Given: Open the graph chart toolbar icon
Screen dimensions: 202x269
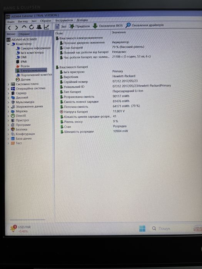Looking at the screenshot, I should click(x=47, y=27).
